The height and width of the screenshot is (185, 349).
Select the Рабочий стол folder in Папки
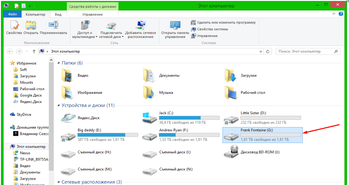tap(245, 92)
